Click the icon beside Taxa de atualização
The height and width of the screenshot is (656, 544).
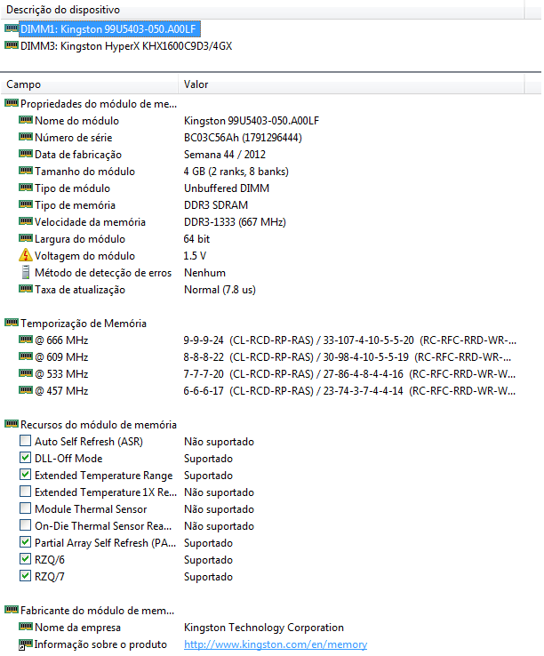[x=26, y=289]
